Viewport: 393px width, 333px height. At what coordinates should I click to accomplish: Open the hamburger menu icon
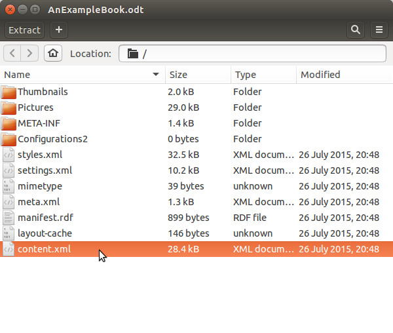click(379, 30)
